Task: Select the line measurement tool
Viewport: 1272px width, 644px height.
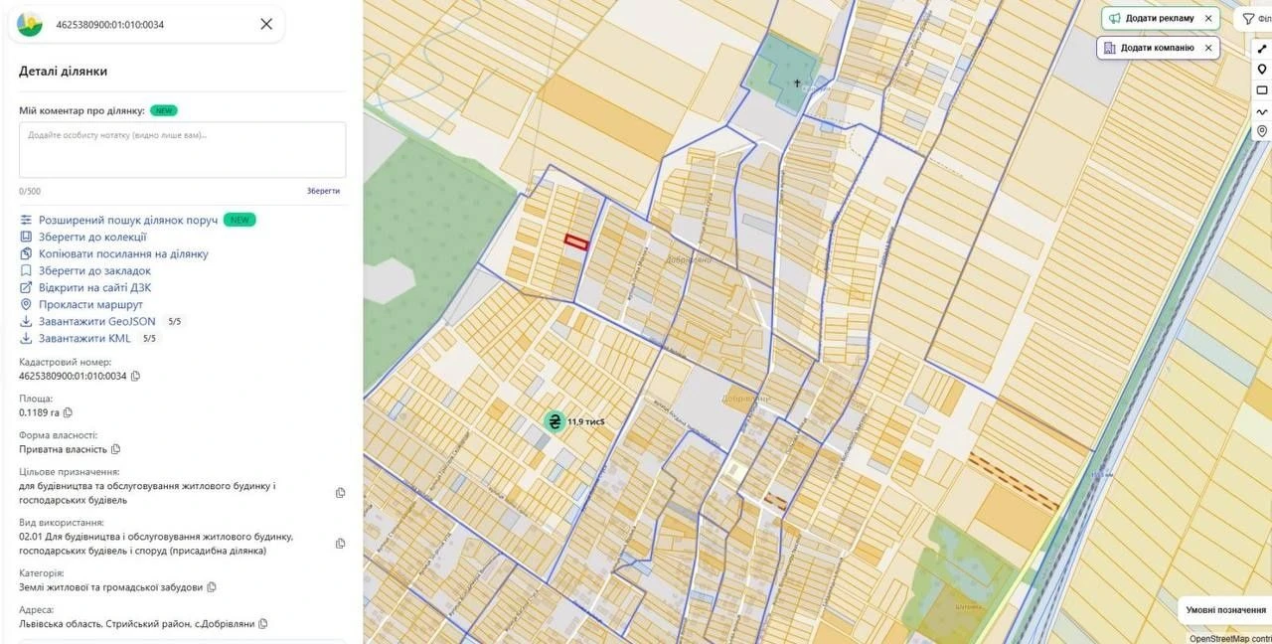Action: pos(1262,48)
